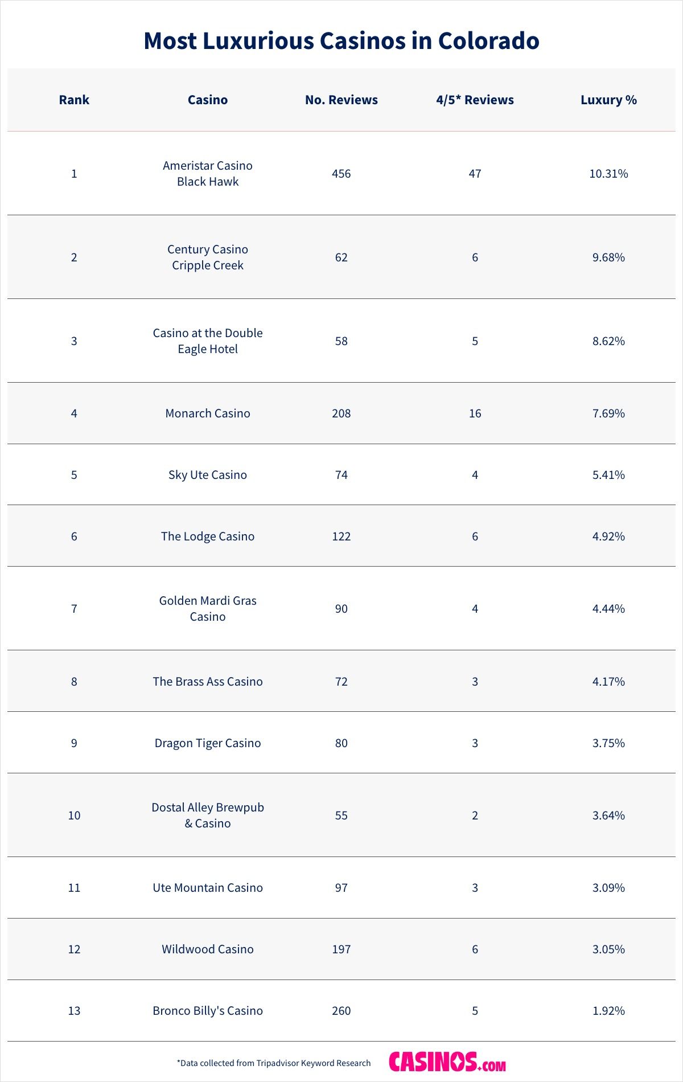Screen dimensions: 683x1082
Task: Click the Monarch Casino name
Action: point(208,413)
